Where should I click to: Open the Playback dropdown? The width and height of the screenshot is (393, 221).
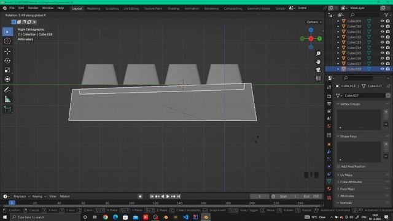pos(21,196)
